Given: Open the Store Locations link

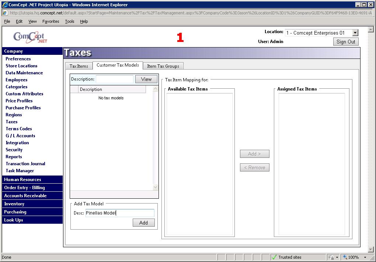Looking at the screenshot, I should pos(21,66).
